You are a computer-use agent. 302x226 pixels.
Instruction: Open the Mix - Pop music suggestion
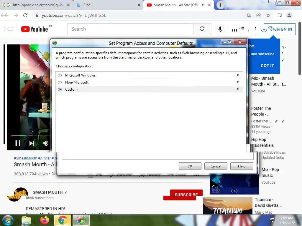[x=270, y=172]
